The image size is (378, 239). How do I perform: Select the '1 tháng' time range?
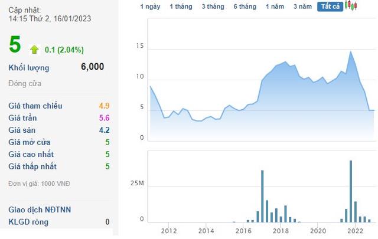tap(180, 6)
